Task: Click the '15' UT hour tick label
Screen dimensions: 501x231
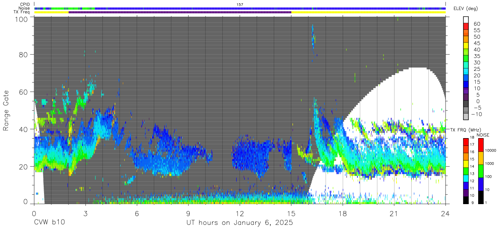Action: (x=291, y=213)
